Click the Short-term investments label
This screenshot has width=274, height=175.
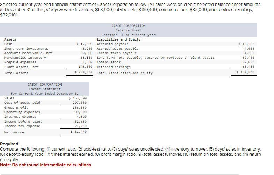coord(26,49)
